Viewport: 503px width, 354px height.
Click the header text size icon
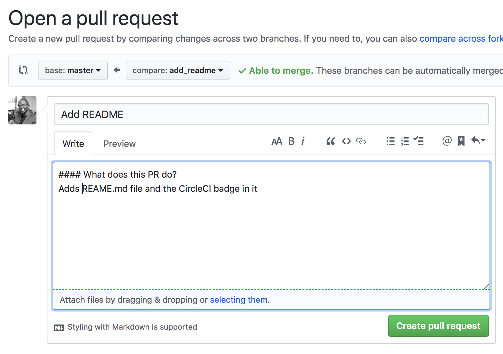click(277, 141)
